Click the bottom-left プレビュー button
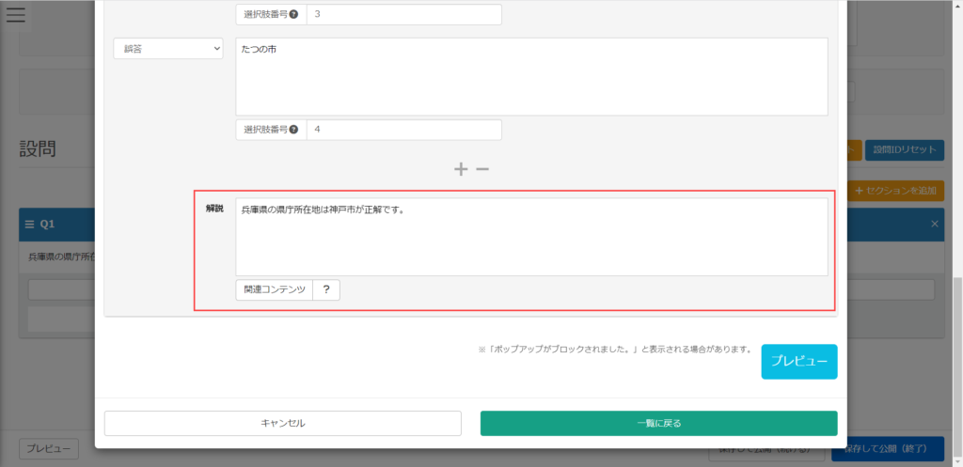 49,449
